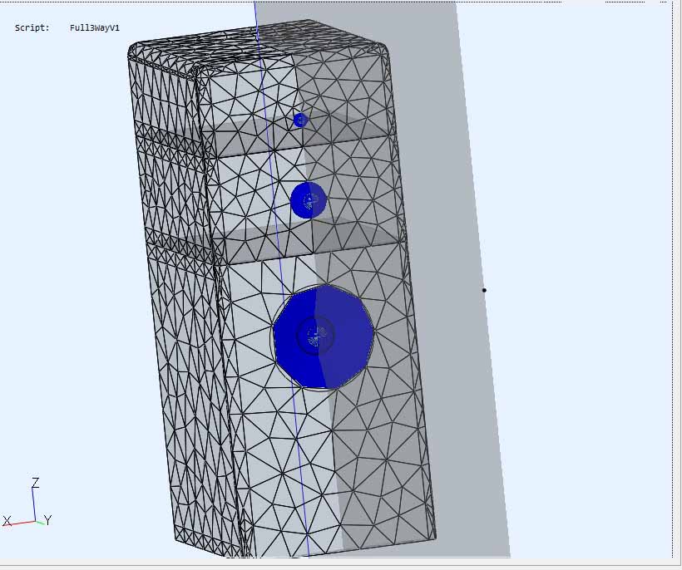Select the small blue tweeter sphere
The width and height of the screenshot is (682, 570).
click(x=300, y=120)
